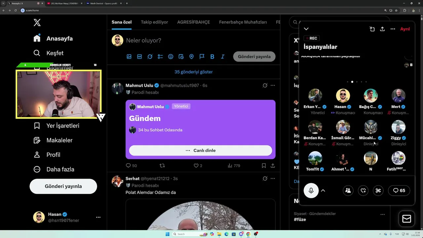Toggle bold text formatting
This screenshot has width=423, height=238.
pyautogui.click(x=212, y=57)
